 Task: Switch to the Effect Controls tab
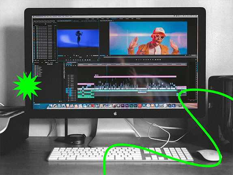76,21
